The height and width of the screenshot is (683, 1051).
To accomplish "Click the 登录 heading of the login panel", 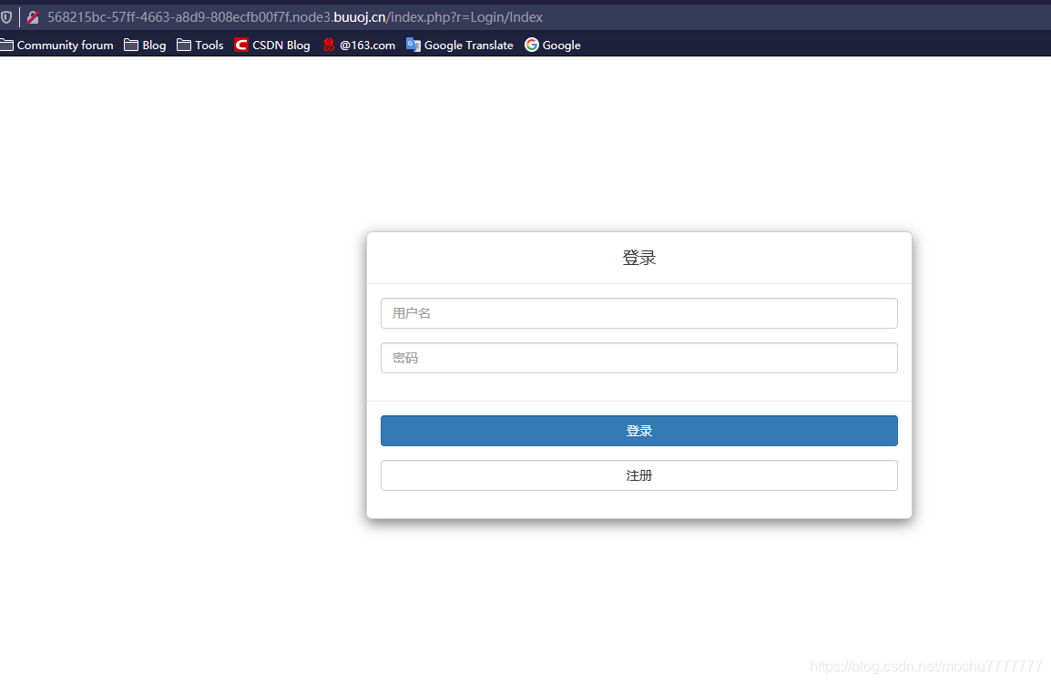I will pyautogui.click(x=638, y=258).
